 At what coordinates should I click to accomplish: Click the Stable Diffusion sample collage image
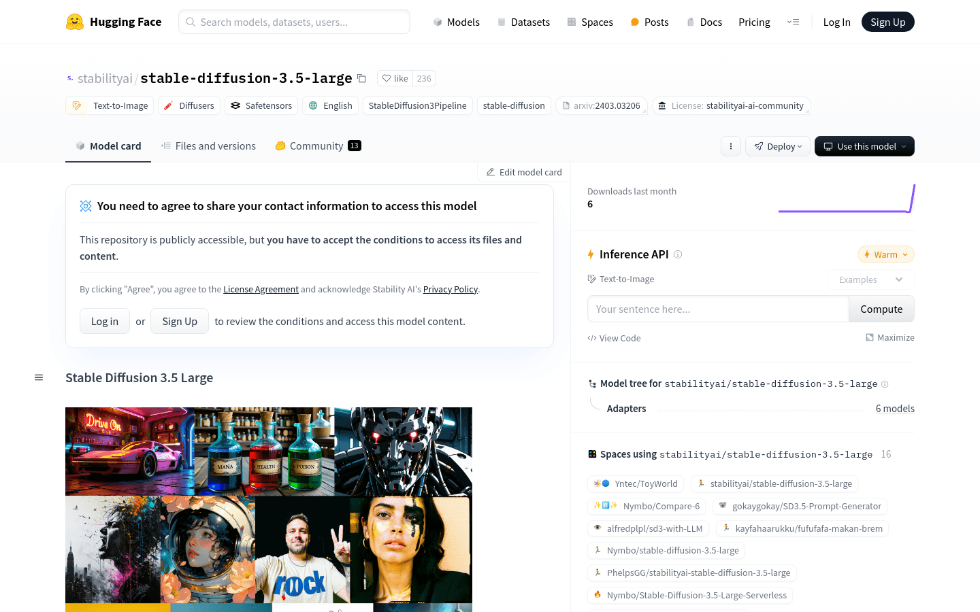click(269, 509)
